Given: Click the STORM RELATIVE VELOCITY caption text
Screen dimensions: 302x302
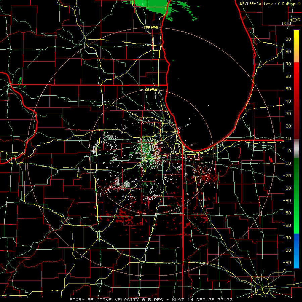Looking at the screenshot, I should [x=104, y=300].
